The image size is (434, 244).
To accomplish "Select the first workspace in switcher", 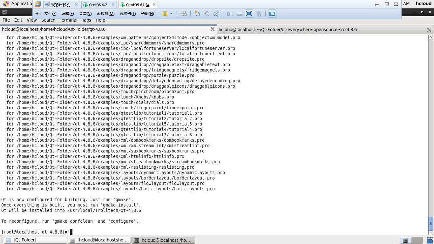I will (x=405, y=240).
